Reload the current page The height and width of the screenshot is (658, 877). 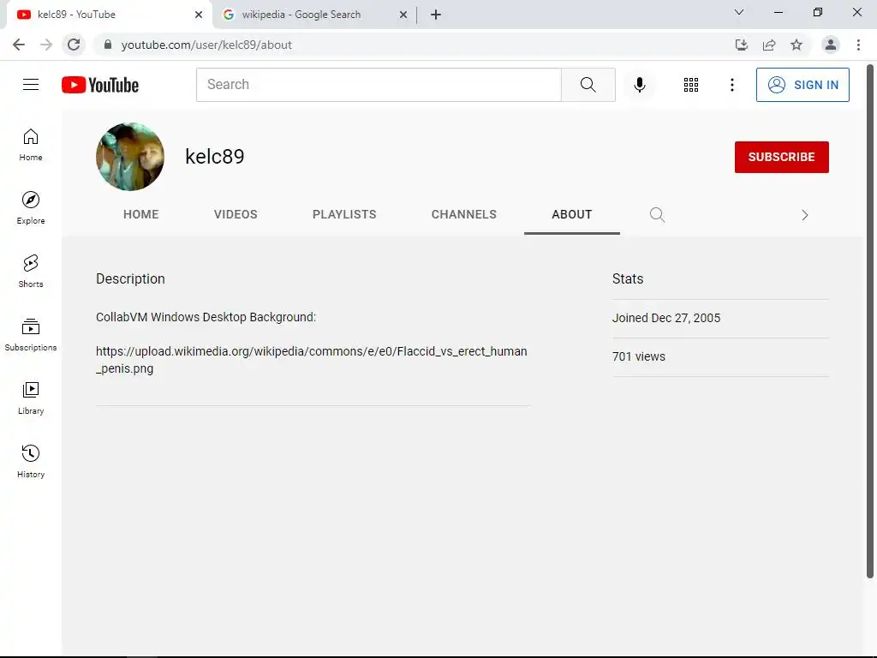point(74,45)
